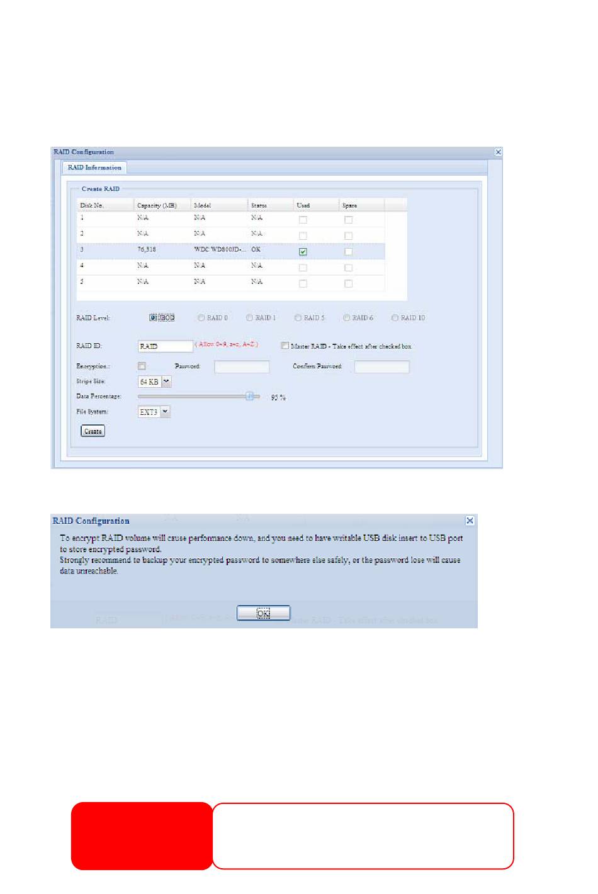The height and width of the screenshot is (894, 598).
Task: Click the OK status of disk 3
Action: (x=256, y=250)
